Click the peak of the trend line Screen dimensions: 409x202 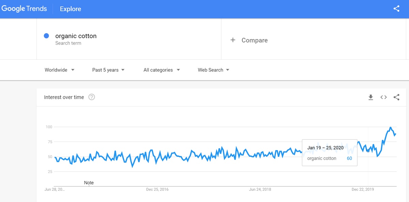click(x=391, y=128)
